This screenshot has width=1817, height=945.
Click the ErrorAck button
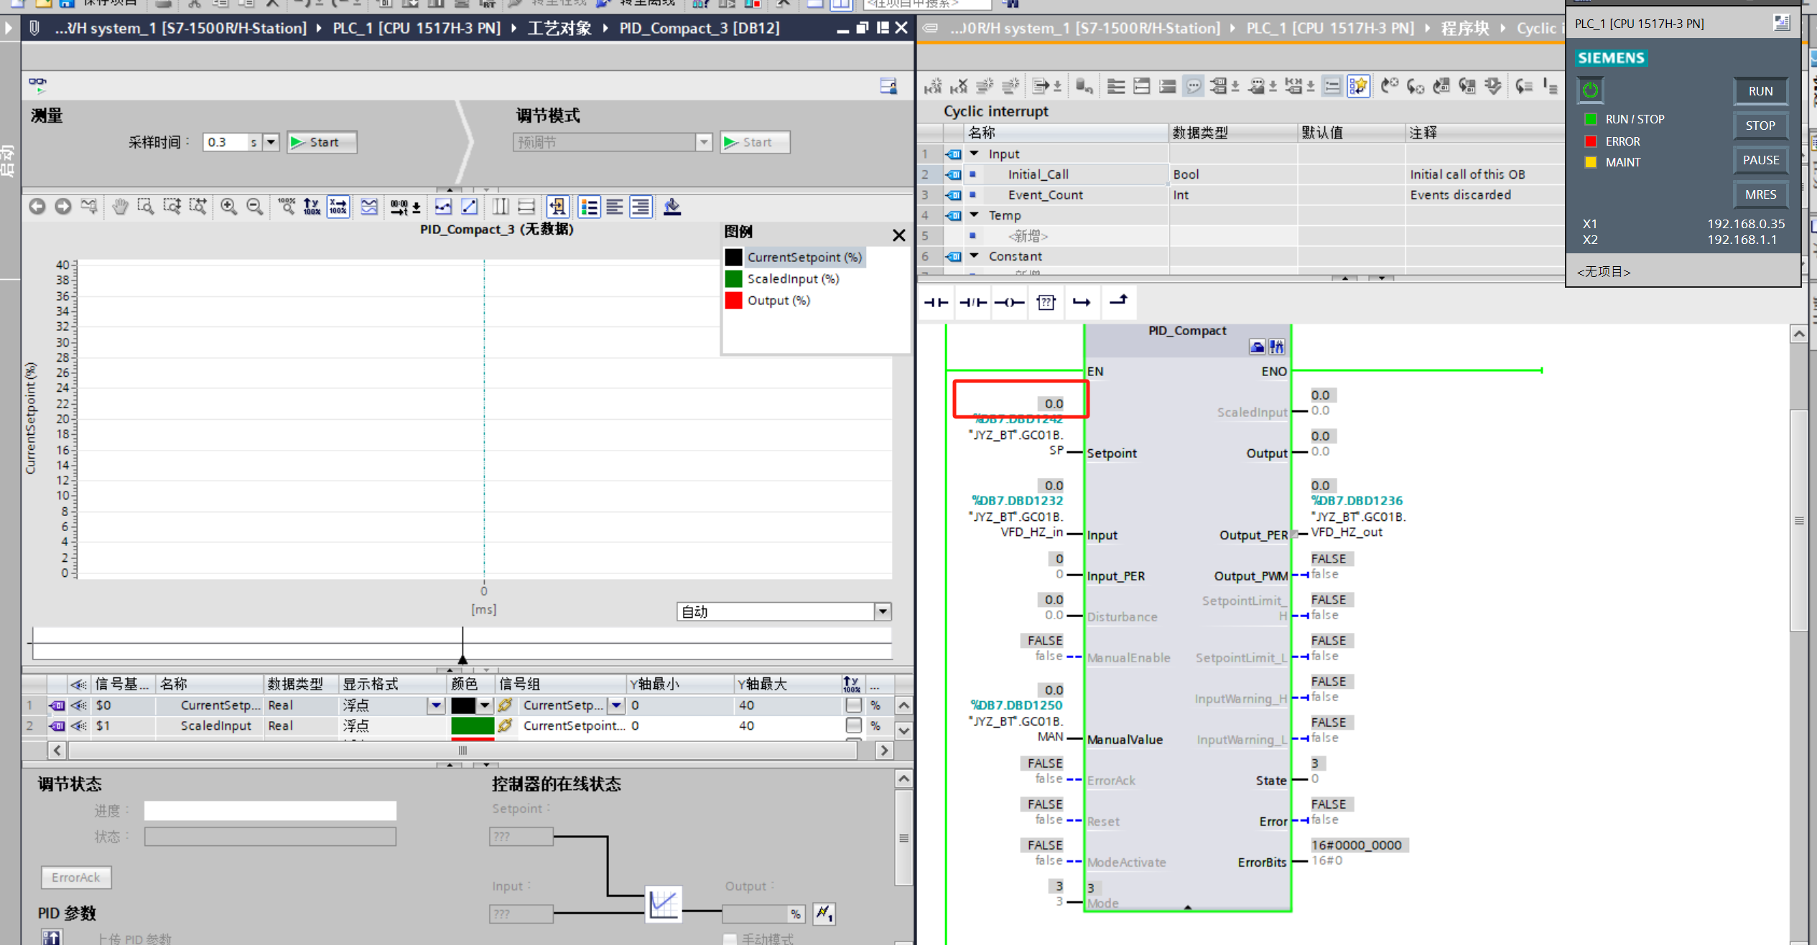76,877
